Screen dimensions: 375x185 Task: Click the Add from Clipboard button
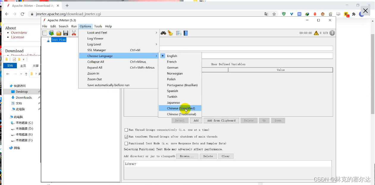coord(221,121)
